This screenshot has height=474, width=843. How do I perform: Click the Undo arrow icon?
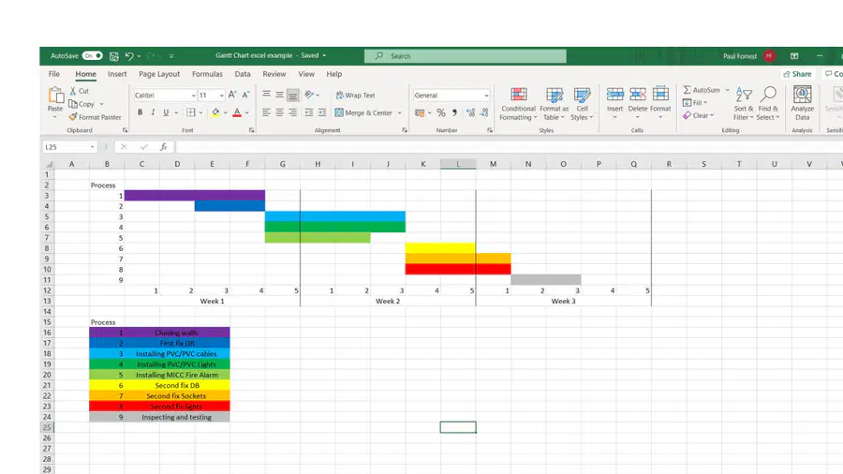[129, 56]
